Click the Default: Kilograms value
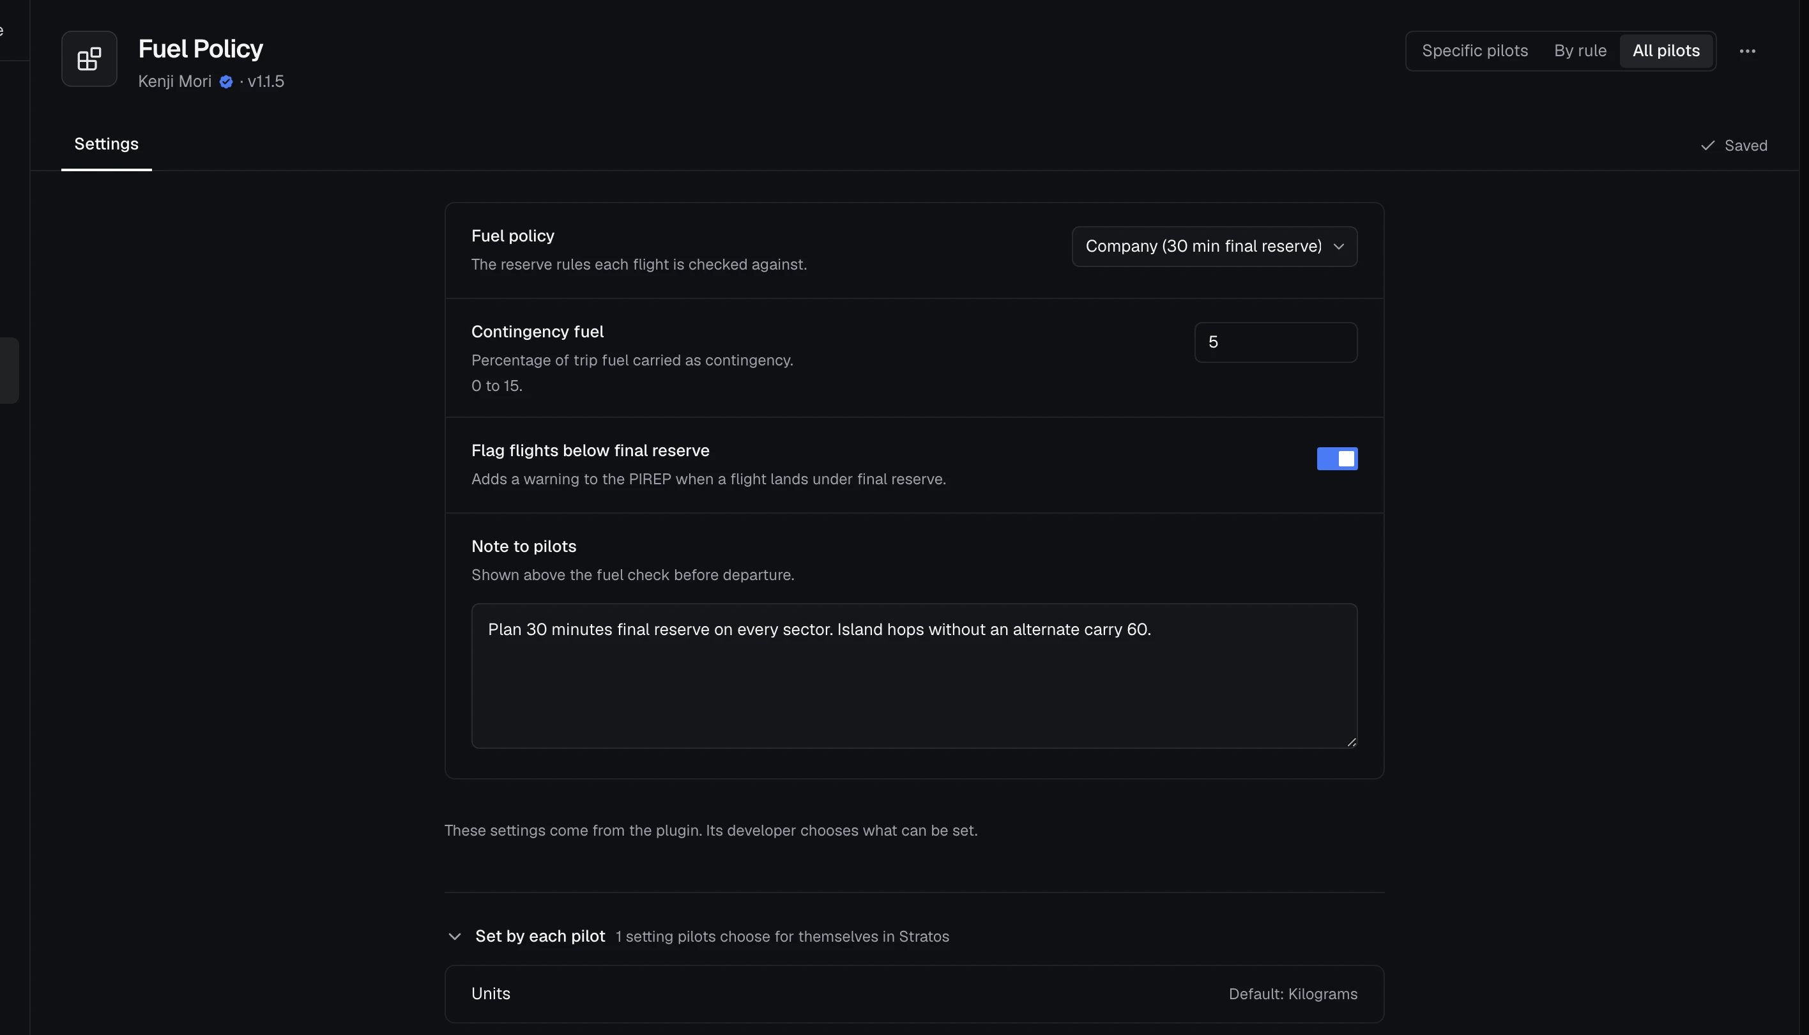 1292,993
